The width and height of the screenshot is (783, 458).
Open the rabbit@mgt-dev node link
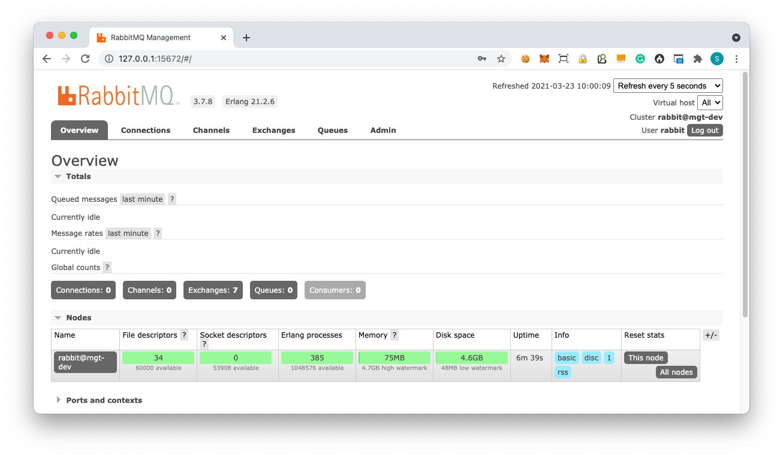pos(85,362)
